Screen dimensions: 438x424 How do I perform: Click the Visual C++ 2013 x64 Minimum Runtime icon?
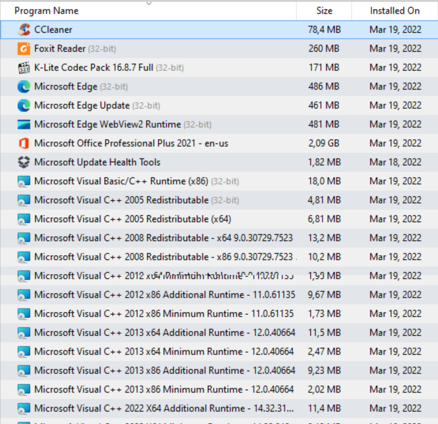pos(24,351)
